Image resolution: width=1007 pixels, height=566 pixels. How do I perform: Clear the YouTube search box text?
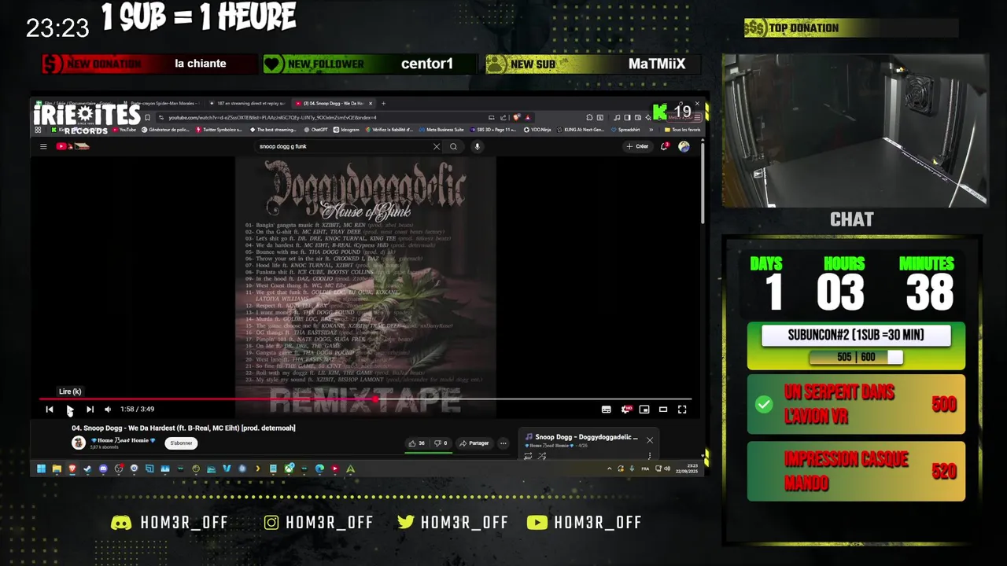click(437, 146)
